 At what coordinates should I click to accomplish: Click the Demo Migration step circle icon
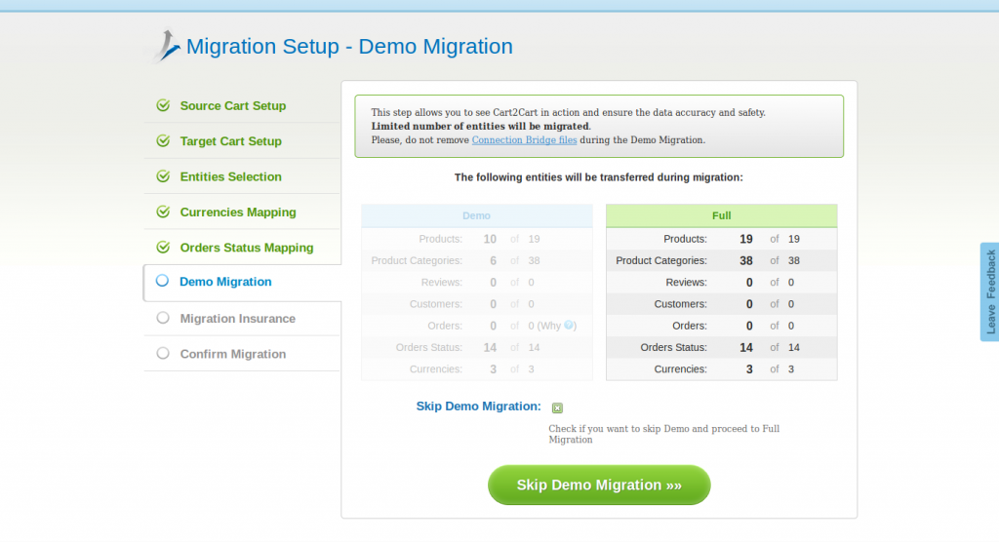tap(163, 282)
